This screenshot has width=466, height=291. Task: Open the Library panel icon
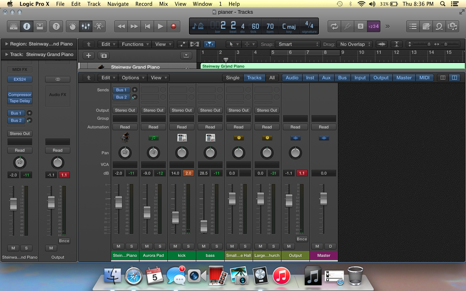tap(13, 26)
